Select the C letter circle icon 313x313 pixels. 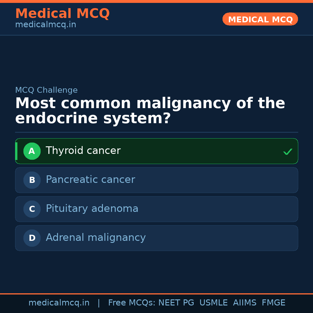coord(32,209)
